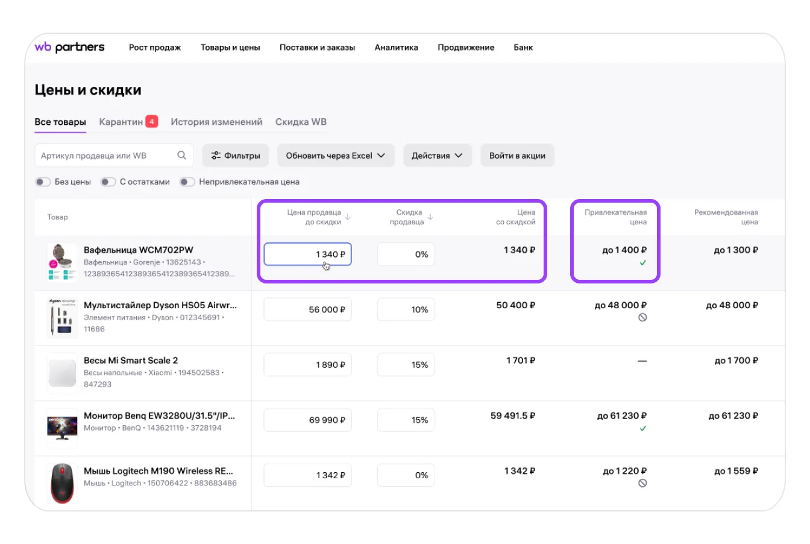
Task: Enable the Без цены toggle
Action: [43, 182]
